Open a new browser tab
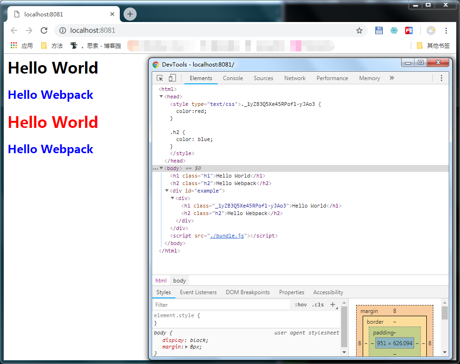Screen dimensions: 460x364 (130, 14)
